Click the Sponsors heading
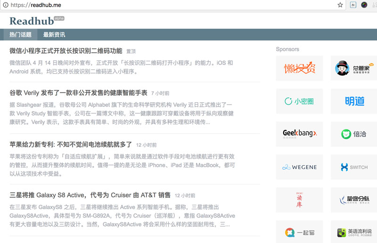The height and width of the screenshot is (243, 377). 287,49
